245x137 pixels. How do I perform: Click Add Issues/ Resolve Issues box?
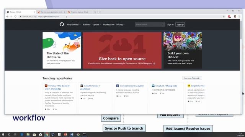tap(188, 129)
